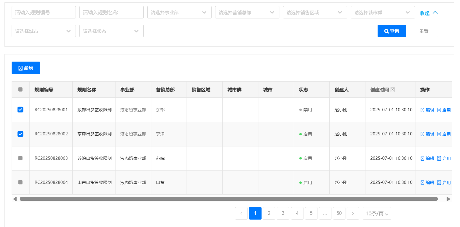This screenshot has width=460, height=227.
Task: Go to next page arrow in pagination
Action: [353, 213]
